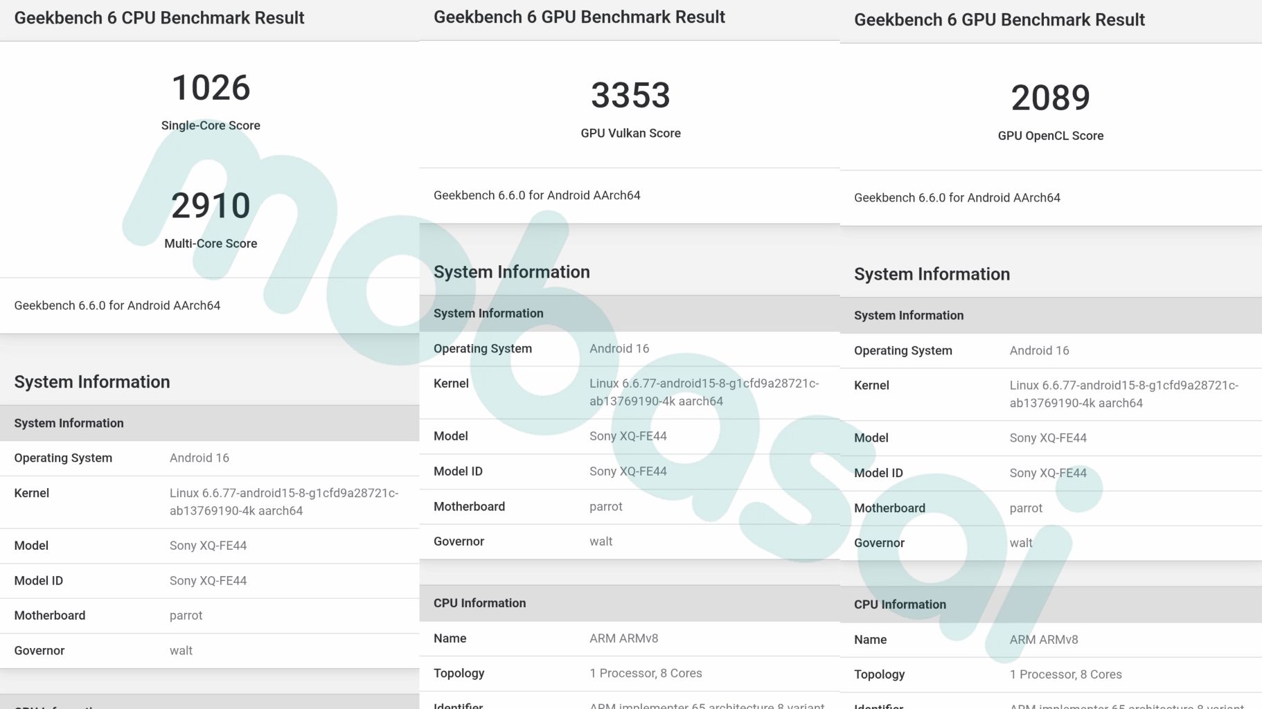Viewport: 1262px width, 709px height.
Task: Click the ARM ARMv8 name in the OpenCL panel
Action: pos(1043,640)
